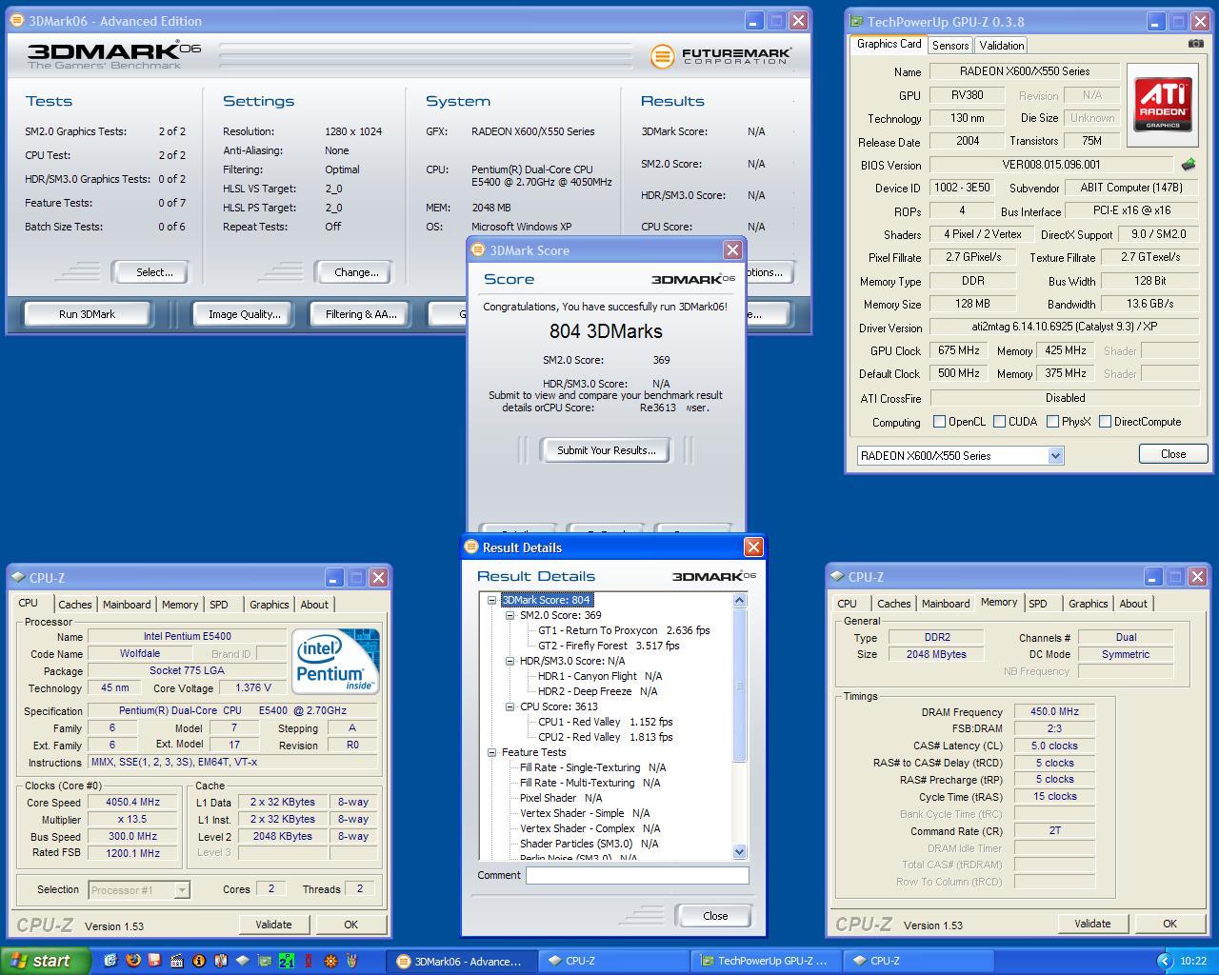Select Vertex Shader - Complex row
1219x975 pixels.
pyautogui.click(x=590, y=828)
